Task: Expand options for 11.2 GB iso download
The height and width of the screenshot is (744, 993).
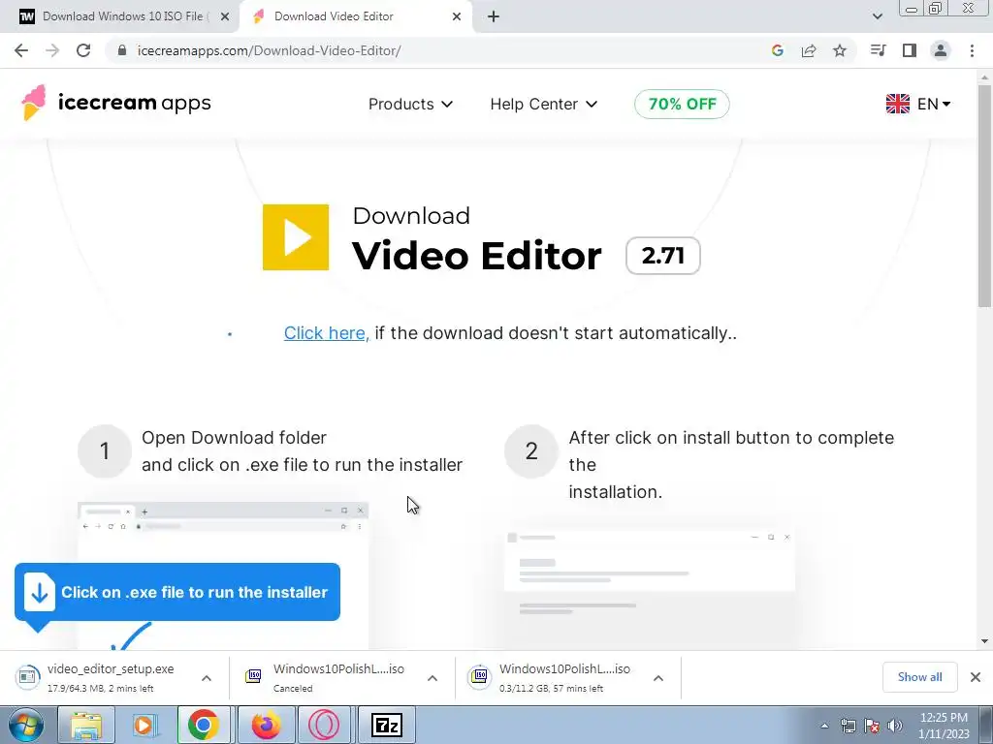Action: (x=658, y=678)
